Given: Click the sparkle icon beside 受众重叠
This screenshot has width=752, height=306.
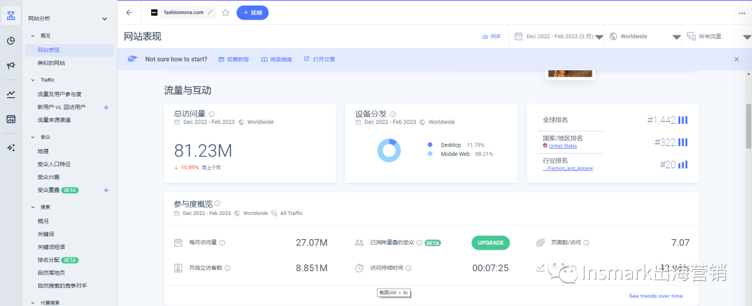Looking at the screenshot, I should 106,190.
